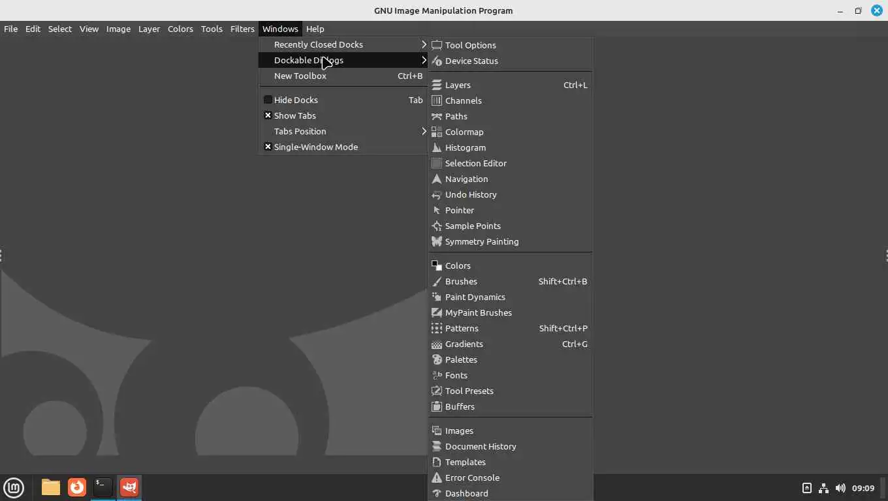Click the left dock drag handle
The image size is (888, 501).
pyautogui.click(x=1, y=256)
